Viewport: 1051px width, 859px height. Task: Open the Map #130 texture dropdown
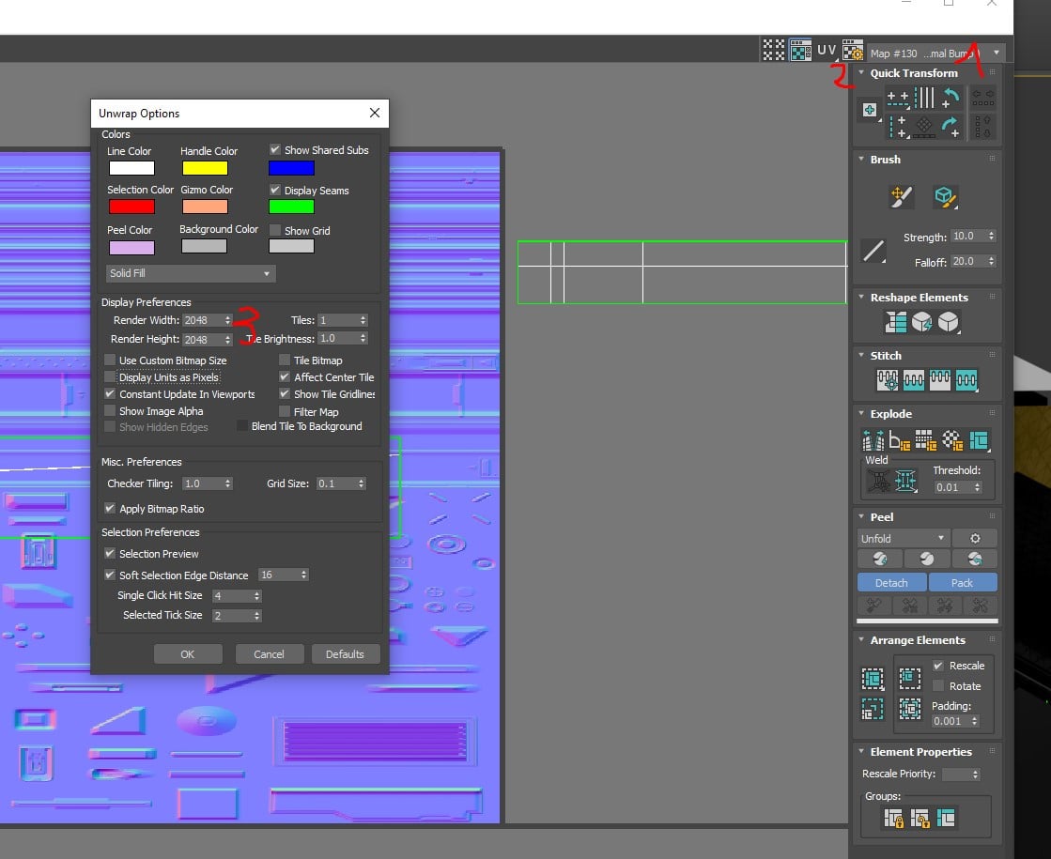tap(935, 53)
